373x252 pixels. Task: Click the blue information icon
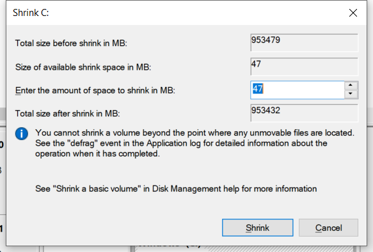tap(22, 134)
